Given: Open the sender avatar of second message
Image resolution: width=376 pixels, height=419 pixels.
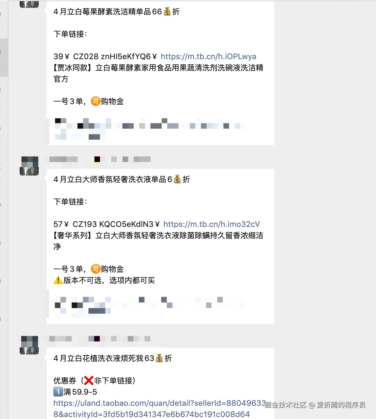Looking at the screenshot, I should 29,166.
